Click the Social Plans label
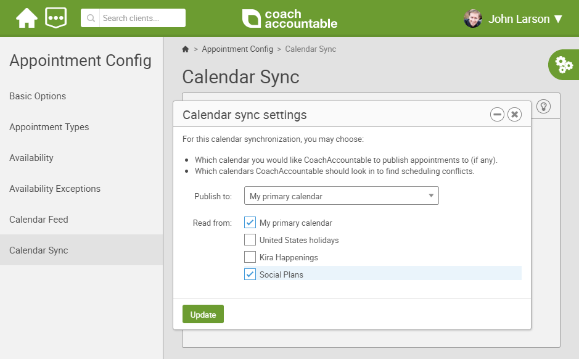Viewport: 579px width, 359px height. (281, 274)
